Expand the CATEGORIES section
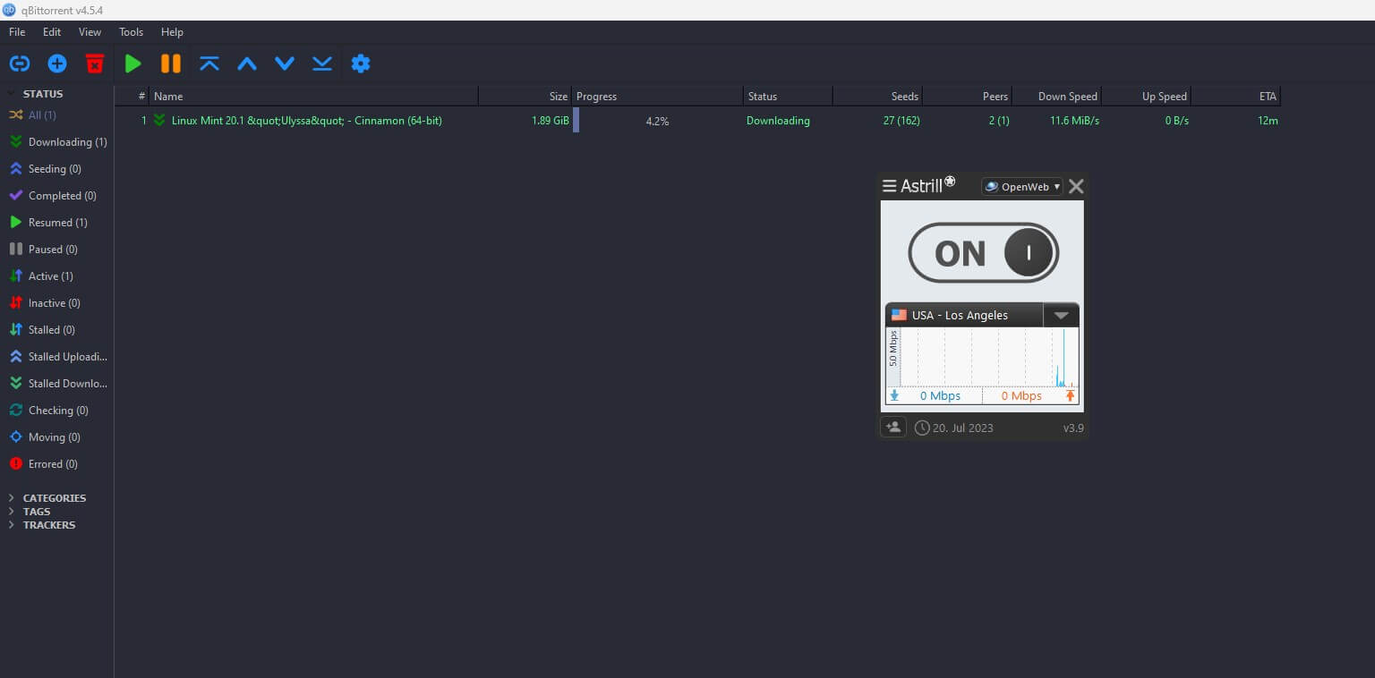This screenshot has height=678, width=1375. (12, 498)
